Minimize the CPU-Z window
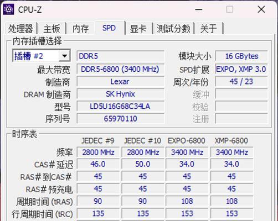Image resolution: width=278 pixels, height=221 pixels. (199, 9)
